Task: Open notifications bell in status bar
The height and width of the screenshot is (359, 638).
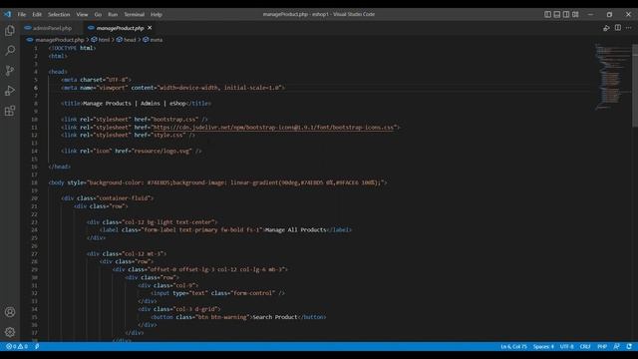Action: (x=629, y=346)
